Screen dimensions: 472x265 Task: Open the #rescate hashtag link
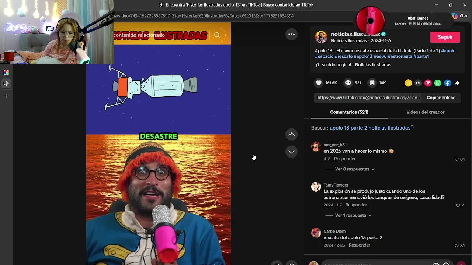point(343,57)
